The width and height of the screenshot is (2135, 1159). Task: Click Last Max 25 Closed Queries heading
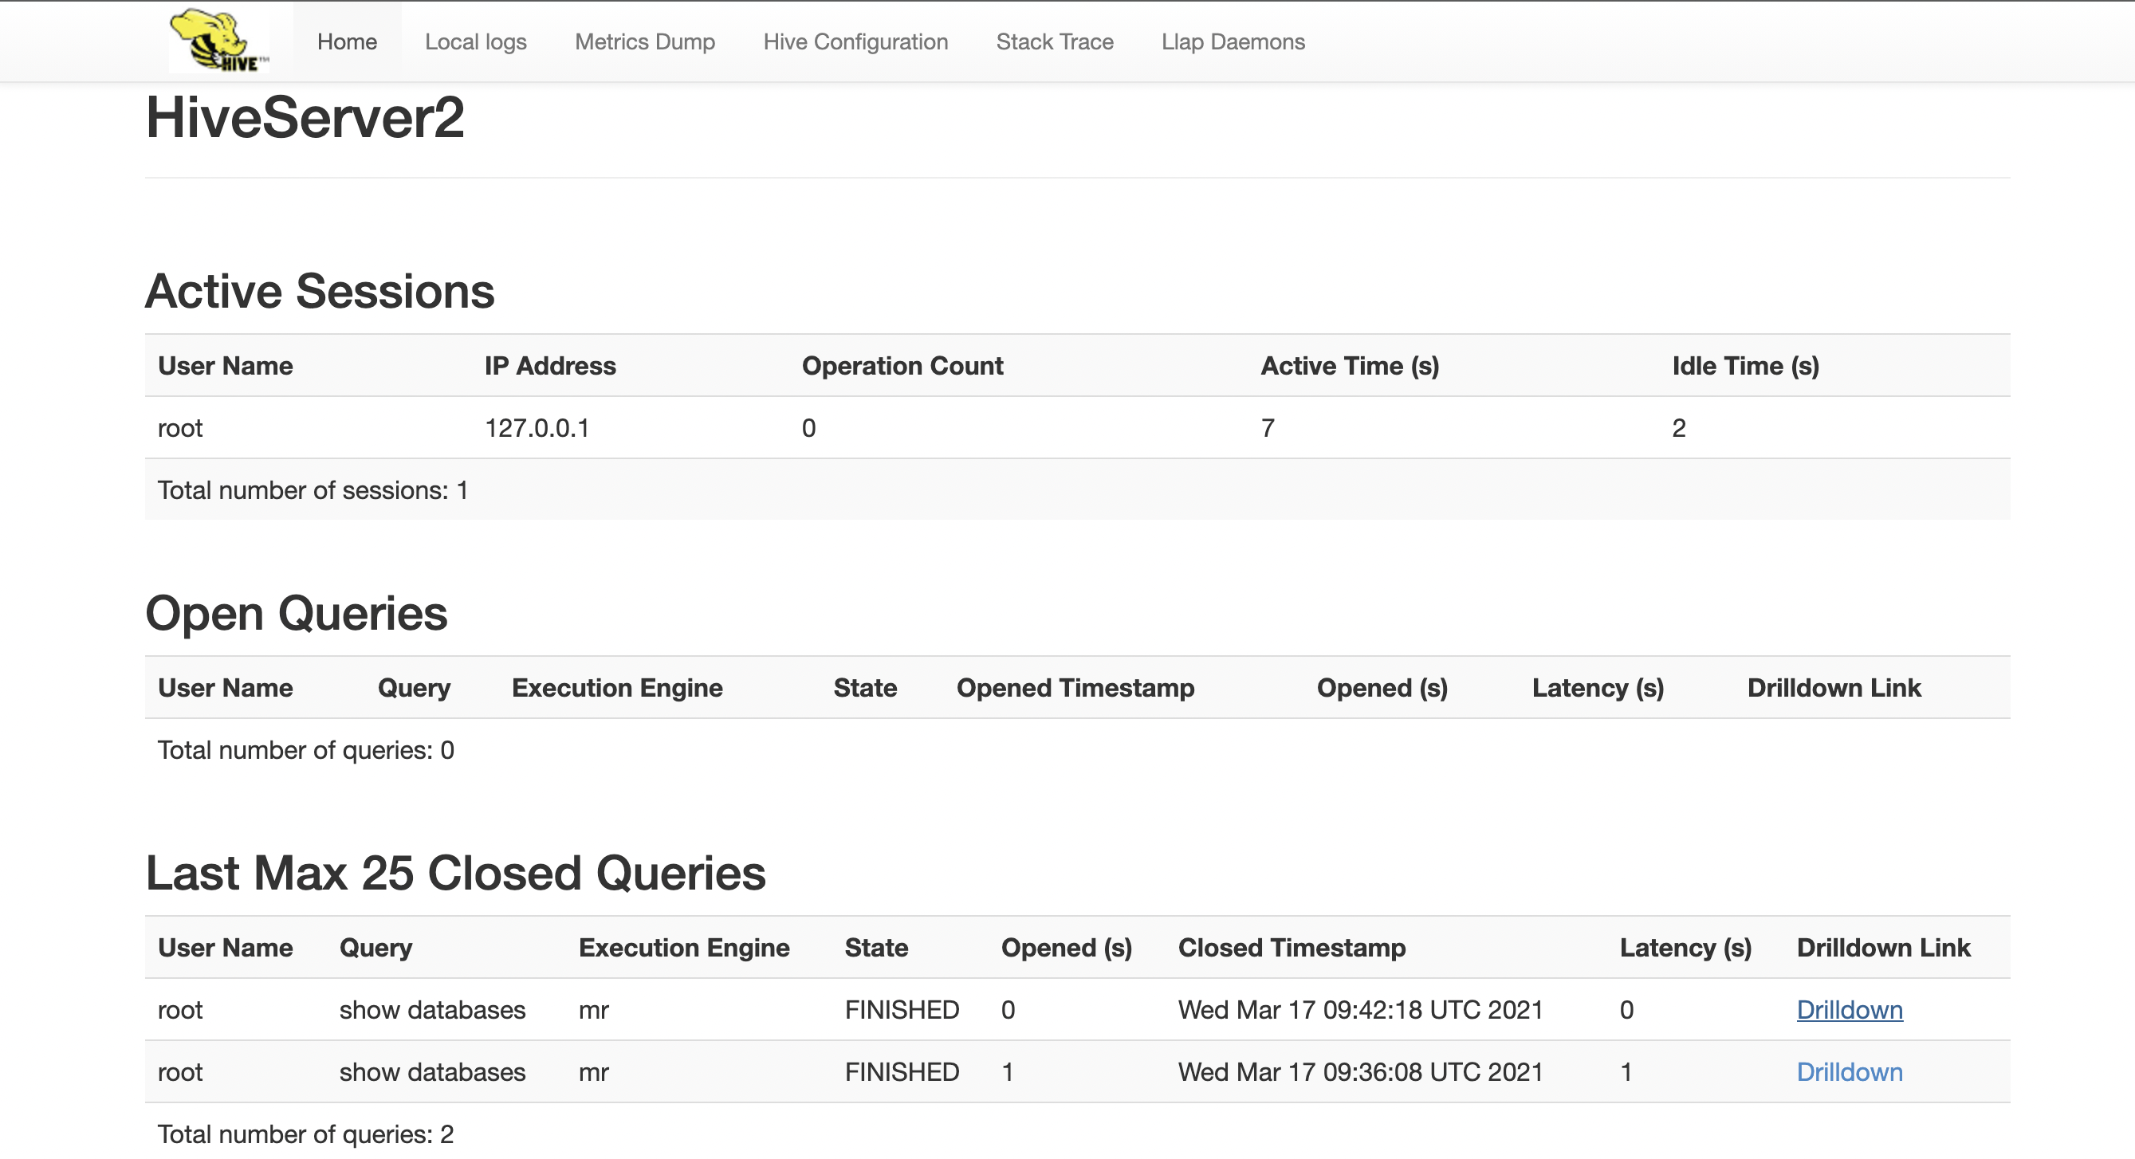pyautogui.click(x=455, y=873)
